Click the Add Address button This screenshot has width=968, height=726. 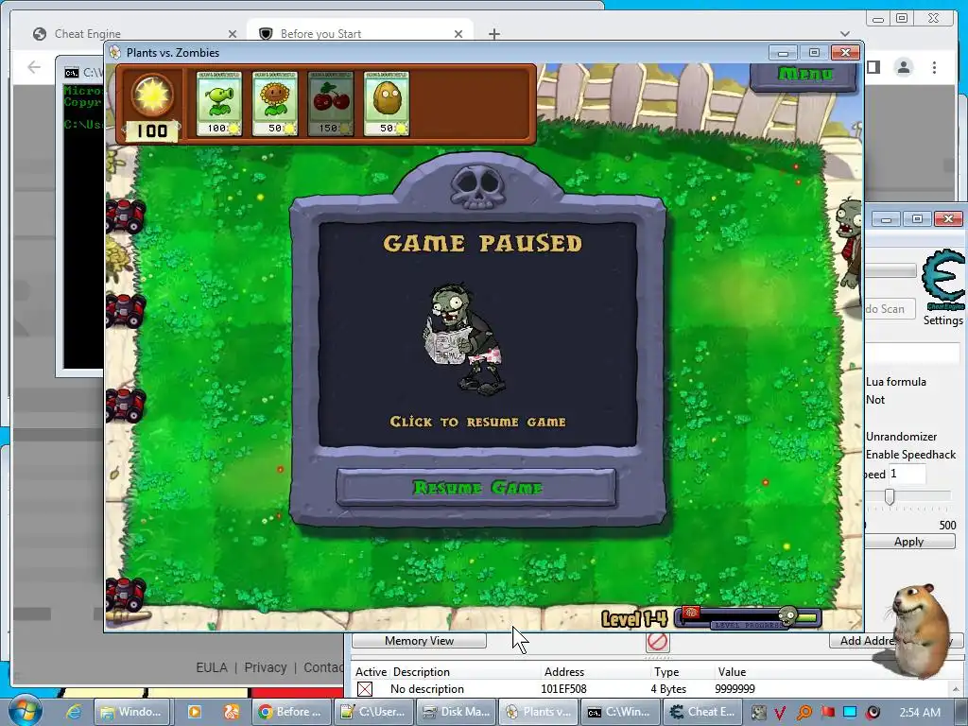pyautogui.click(x=870, y=641)
